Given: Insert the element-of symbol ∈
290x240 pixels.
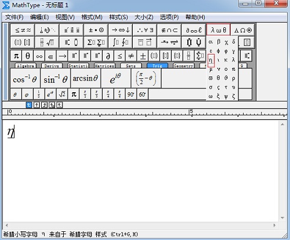Looking at the screenshot, I should 50,56.
